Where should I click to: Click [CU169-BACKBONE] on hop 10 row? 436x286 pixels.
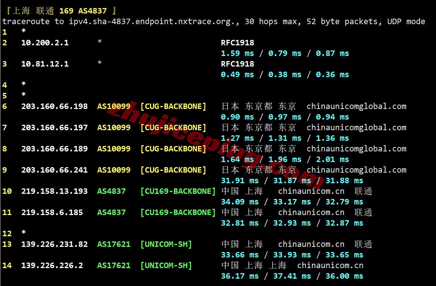pos(178,191)
